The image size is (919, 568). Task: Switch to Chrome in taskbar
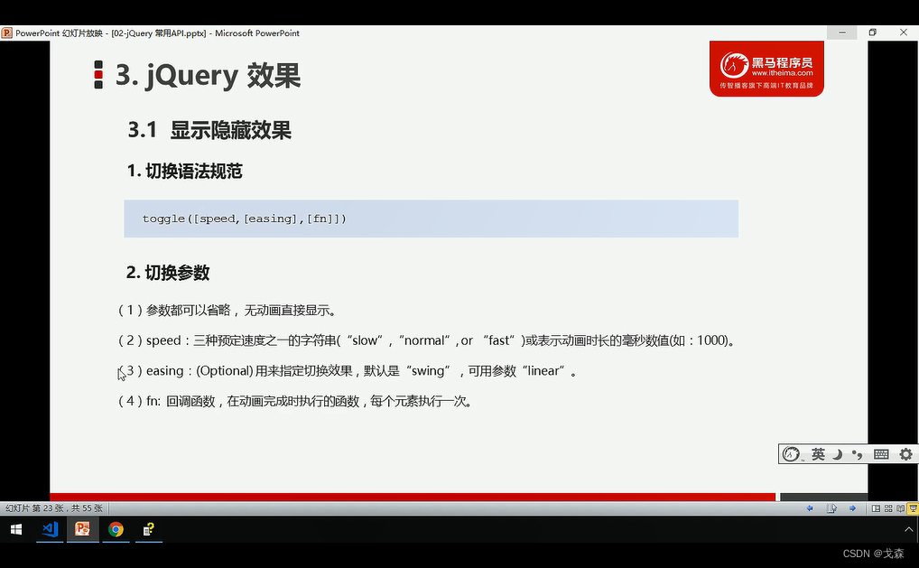click(116, 529)
